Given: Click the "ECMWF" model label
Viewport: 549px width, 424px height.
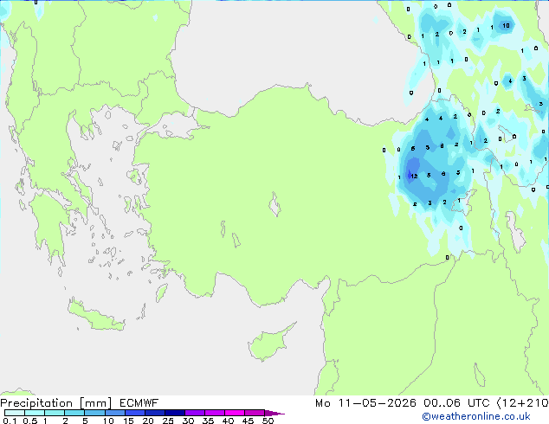Looking at the screenshot, I should coord(139,403).
